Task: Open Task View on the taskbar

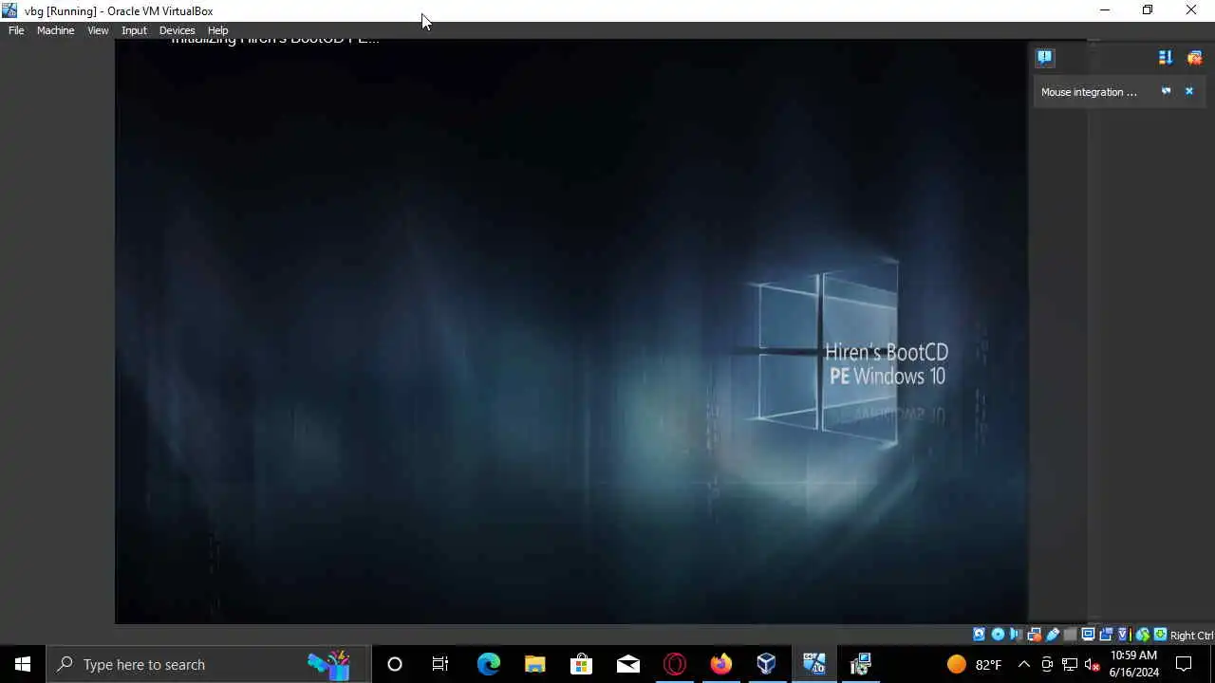Action: click(440, 664)
